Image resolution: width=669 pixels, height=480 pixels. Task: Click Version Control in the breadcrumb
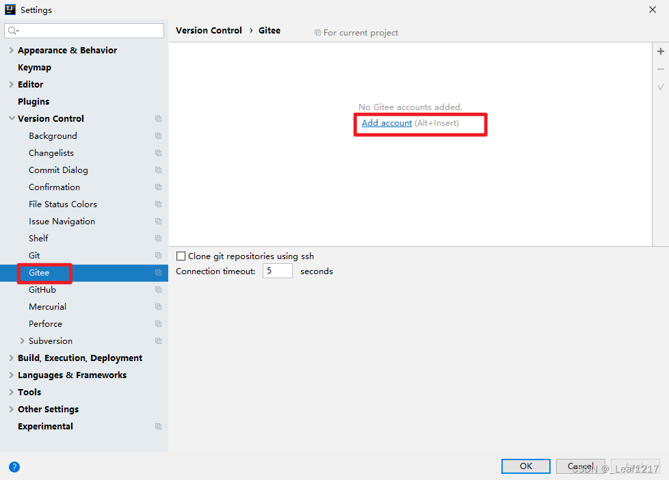click(x=209, y=30)
